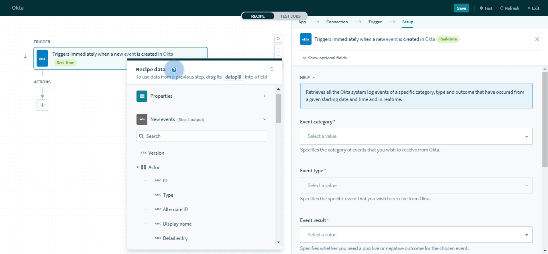Collapse the Recipe data panel
548x254 pixels.
(x=271, y=69)
